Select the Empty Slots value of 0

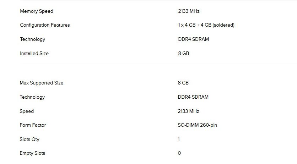point(179,153)
